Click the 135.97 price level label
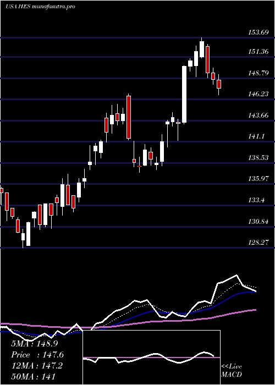The width and height of the screenshot is (275, 385). coord(258,179)
